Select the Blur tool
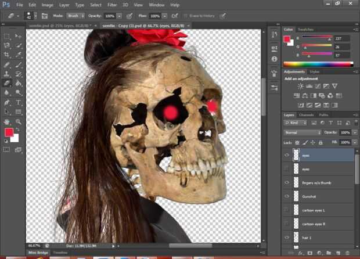Screen dimensions: 360x259 (x=6, y=92)
